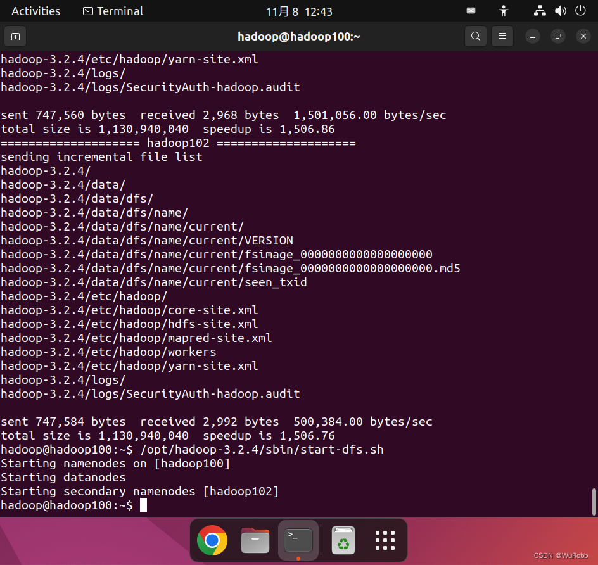Click the terminal cursor at the prompt
Image resolution: width=598 pixels, height=565 pixels.
coord(143,505)
